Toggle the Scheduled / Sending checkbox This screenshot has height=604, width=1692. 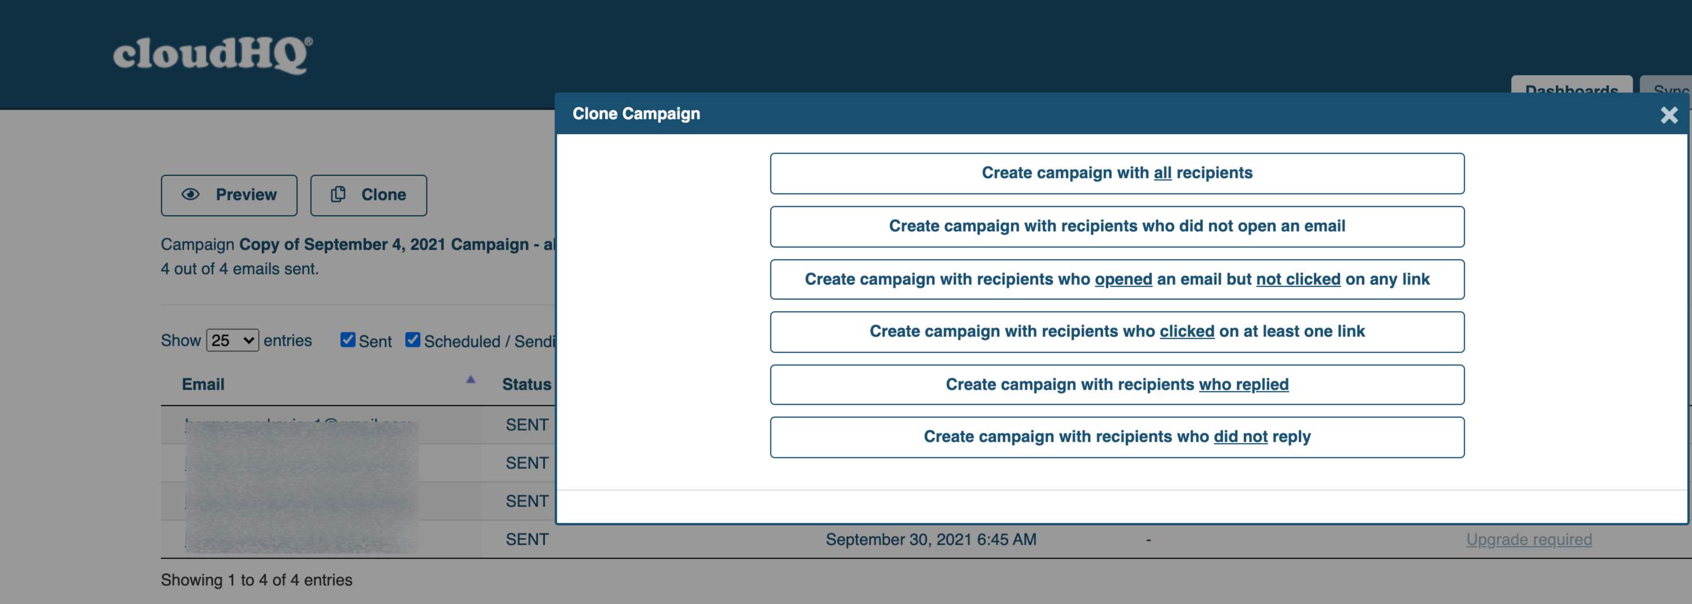click(412, 340)
